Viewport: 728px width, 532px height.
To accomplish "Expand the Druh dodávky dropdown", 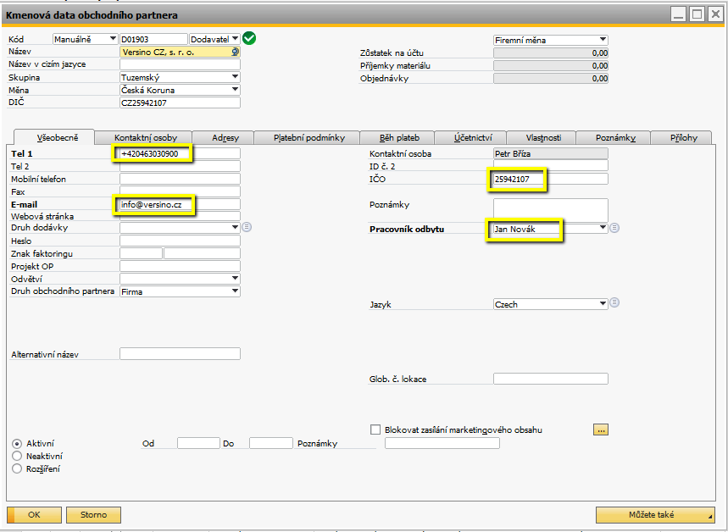I will [x=181, y=227].
